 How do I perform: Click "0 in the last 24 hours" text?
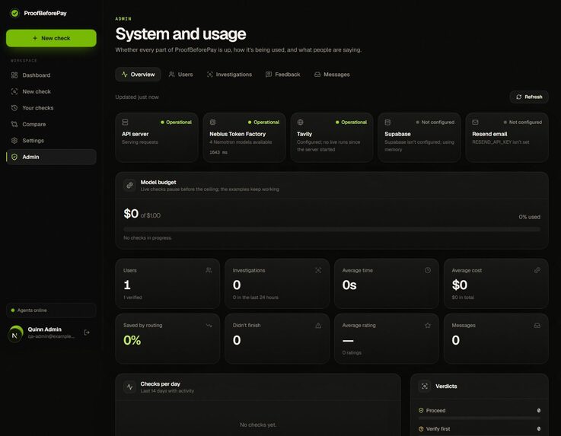pyautogui.click(x=256, y=298)
